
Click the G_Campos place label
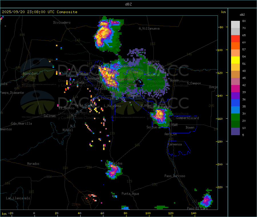pyautogui.click(x=194, y=83)
